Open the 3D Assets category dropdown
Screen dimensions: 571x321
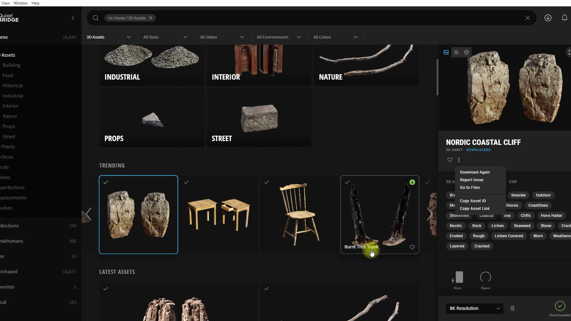pyautogui.click(x=109, y=37)
